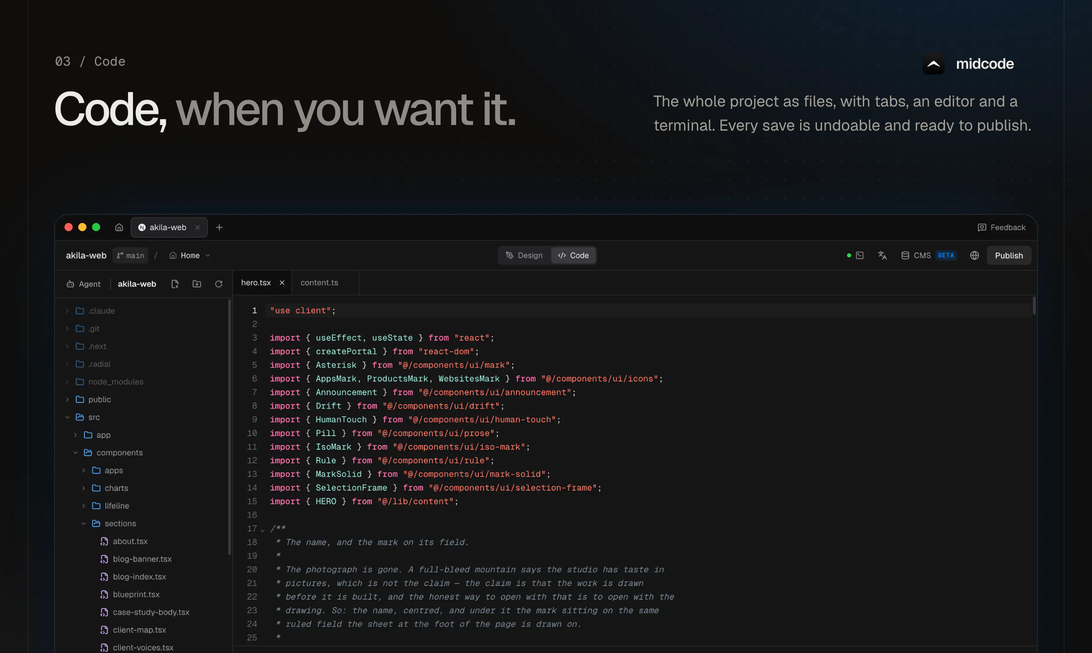Select the main branch badge
This screenshot has height=653, width=1092.
click(130, 256)
